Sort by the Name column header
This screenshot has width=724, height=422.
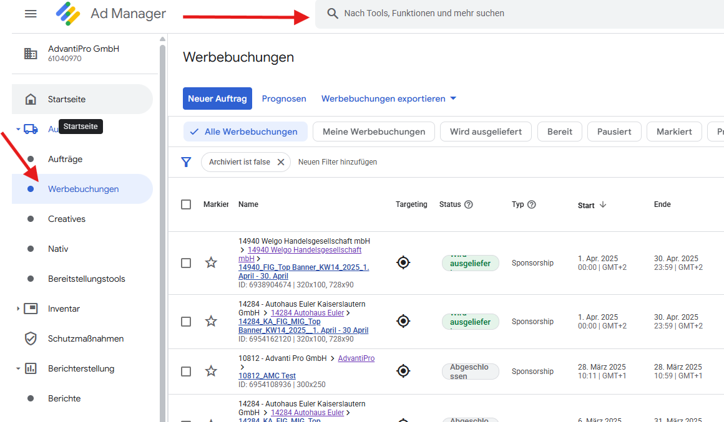pyautogui.click(x=248, y=204)
